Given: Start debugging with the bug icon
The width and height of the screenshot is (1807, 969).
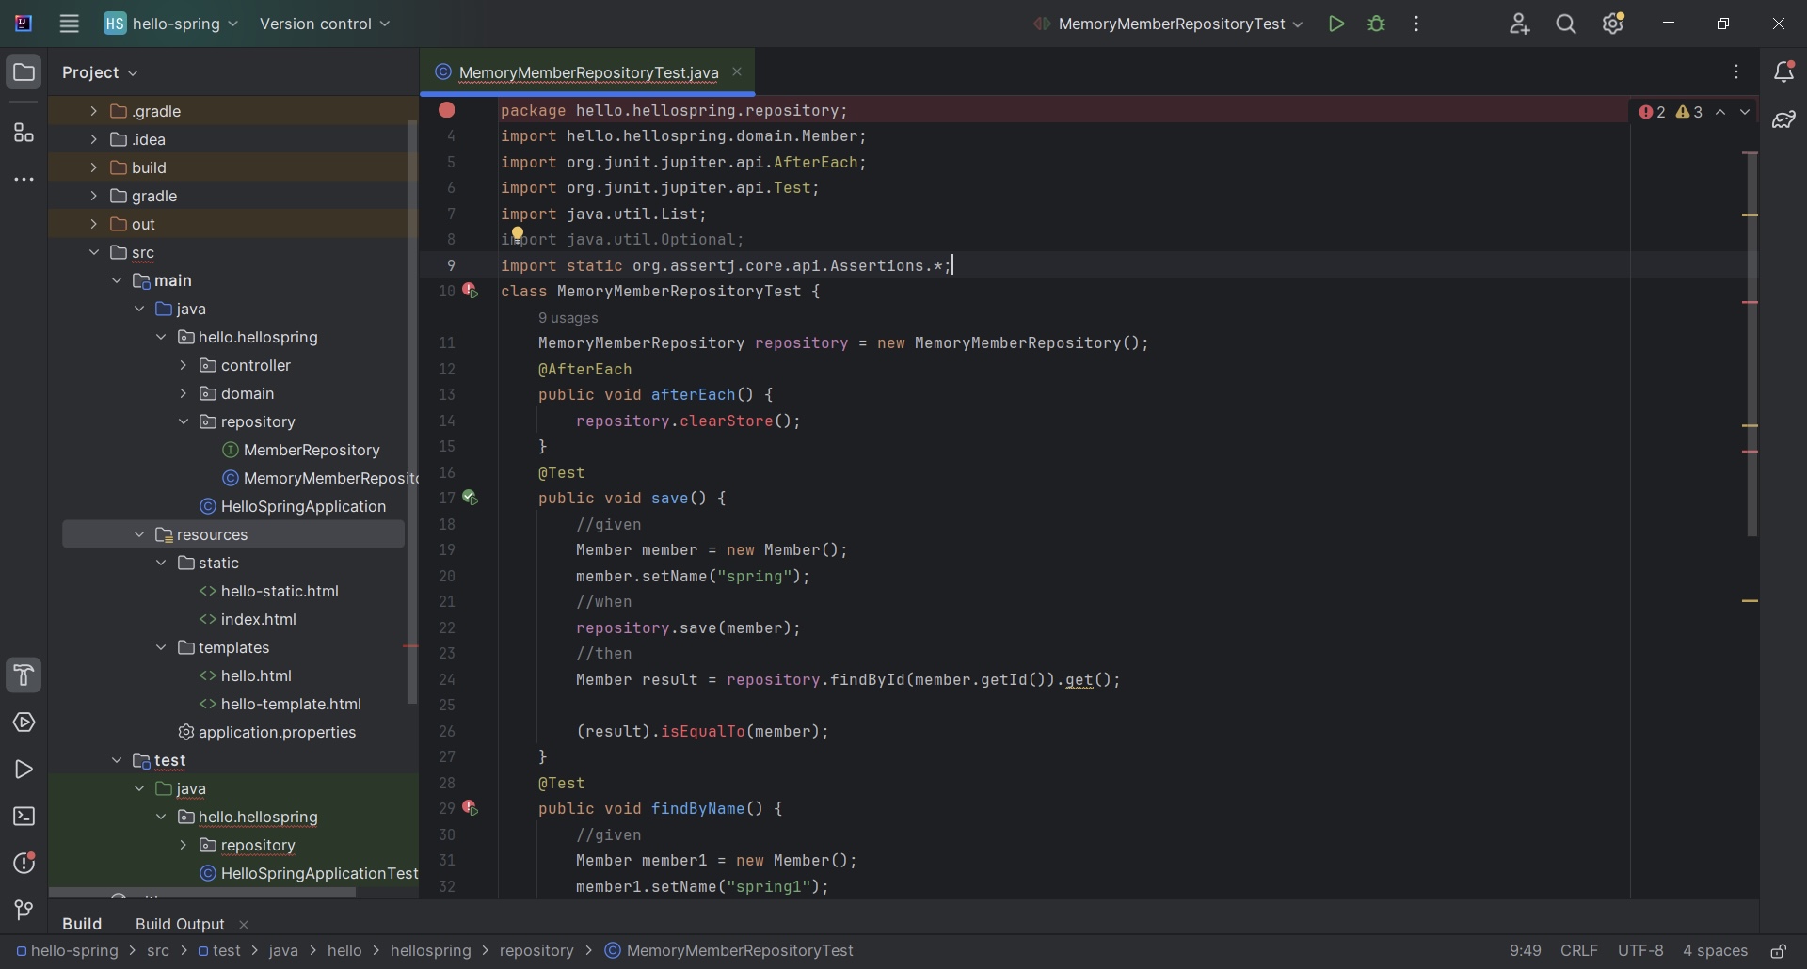Looking at the screenshot, I should [1377, 24].
